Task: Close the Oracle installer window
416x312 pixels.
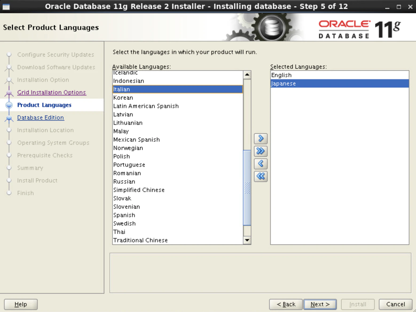Action: [410, 7]
